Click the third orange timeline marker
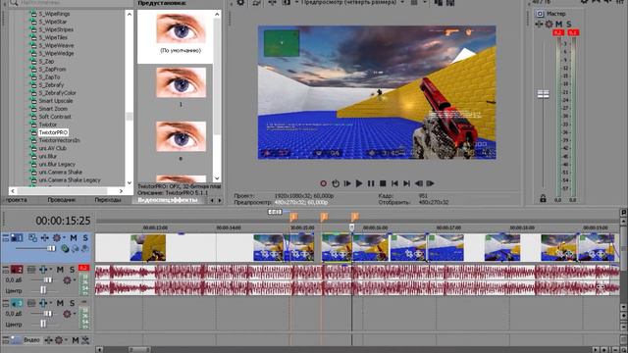Screen dimensions: 628x353 [354, 218]
